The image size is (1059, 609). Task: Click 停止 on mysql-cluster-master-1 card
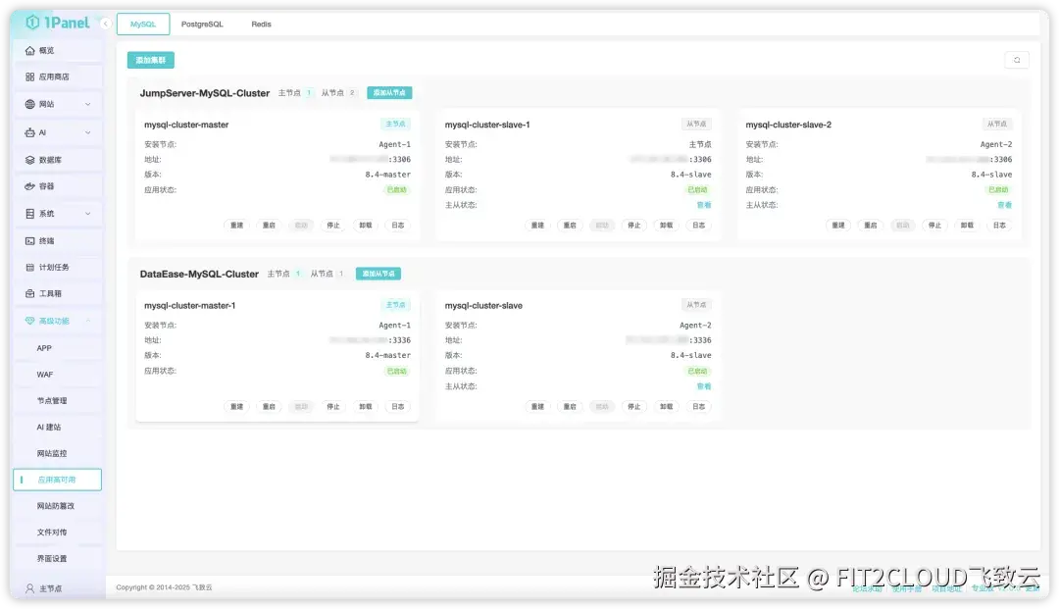click(x=333, y=407)
